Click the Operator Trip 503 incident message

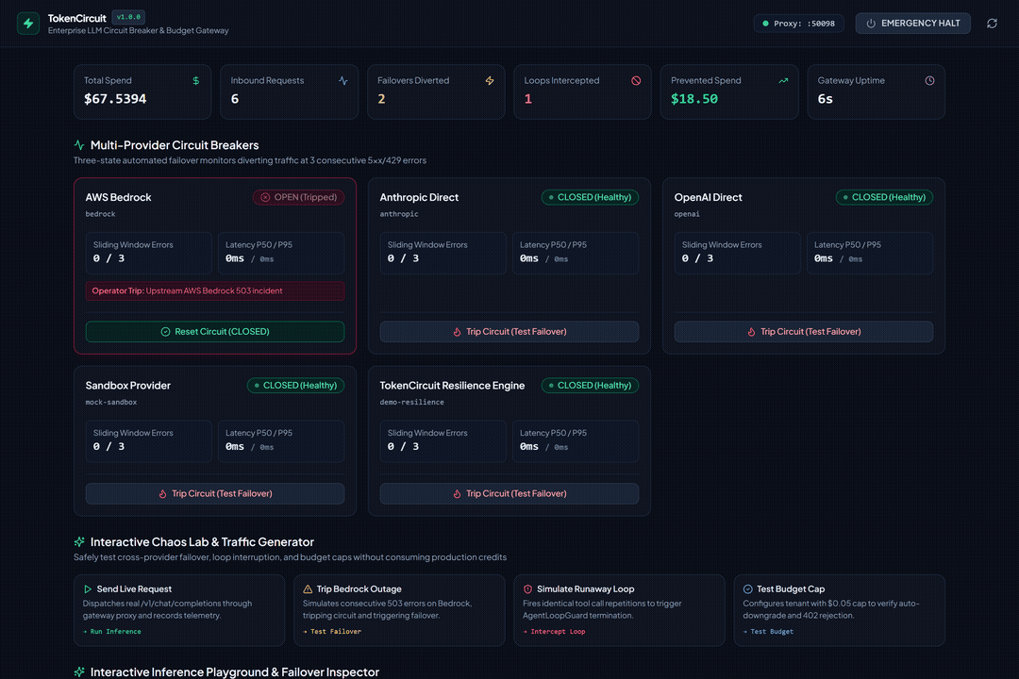(215, 291)
